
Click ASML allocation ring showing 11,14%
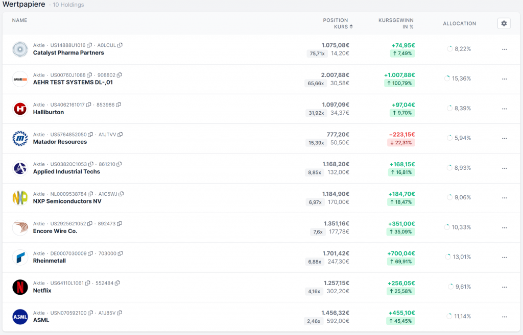point(449,316)
